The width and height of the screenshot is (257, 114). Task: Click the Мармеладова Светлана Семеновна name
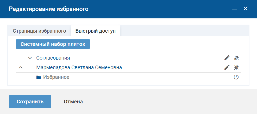(79, 68)
